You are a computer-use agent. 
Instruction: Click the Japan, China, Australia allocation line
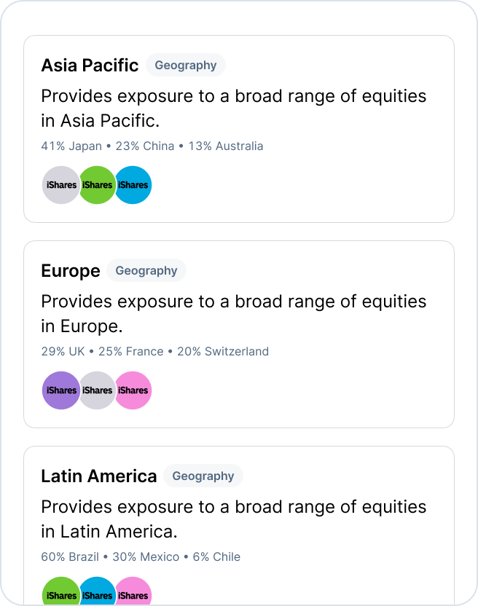pyautogui.click(x=152, y=146)
